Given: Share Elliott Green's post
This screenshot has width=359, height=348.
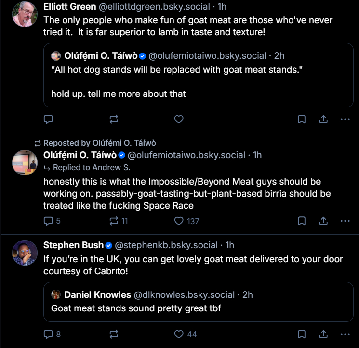Looking at the screenshot, I should tap(324, 119).
